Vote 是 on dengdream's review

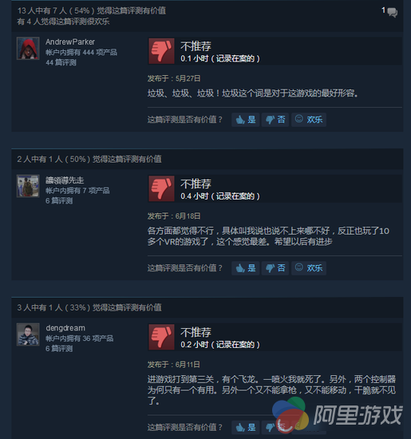(246, 427)
